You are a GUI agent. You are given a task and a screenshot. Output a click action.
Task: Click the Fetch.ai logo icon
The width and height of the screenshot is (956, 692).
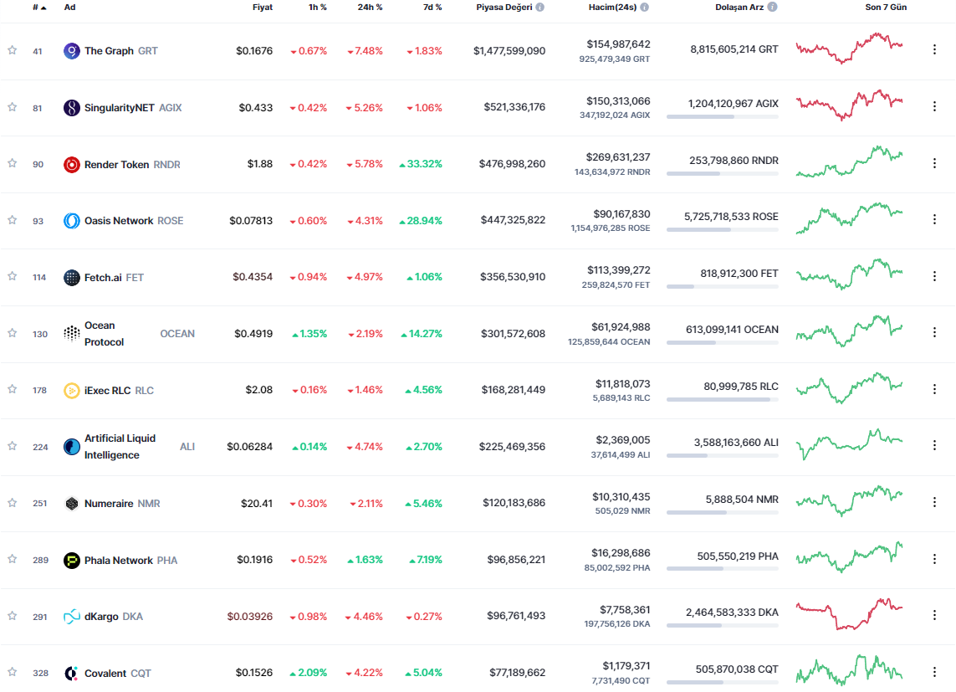tap(72, 278)
